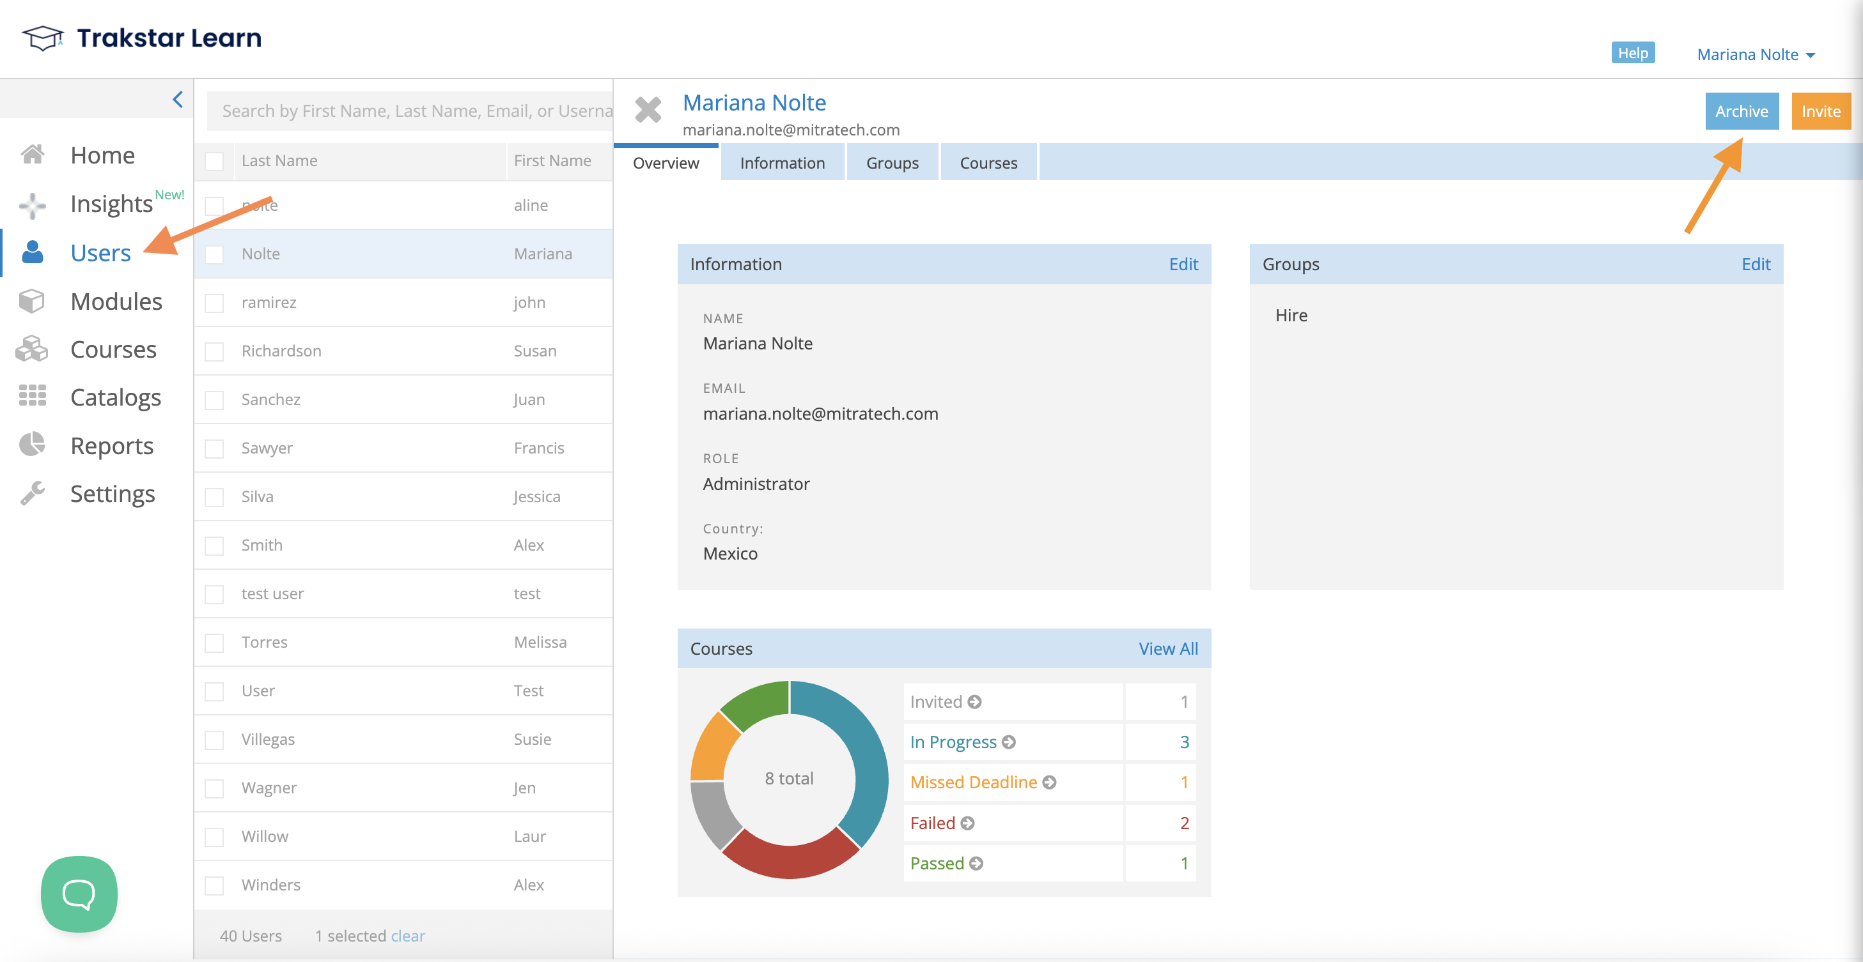Check the box next to Richardson
Image resolution: width=1863 pixels, height=962 pixels.
[x=214, y=351]
